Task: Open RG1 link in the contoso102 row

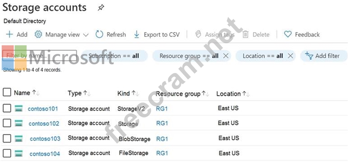Action: [162, 123]
